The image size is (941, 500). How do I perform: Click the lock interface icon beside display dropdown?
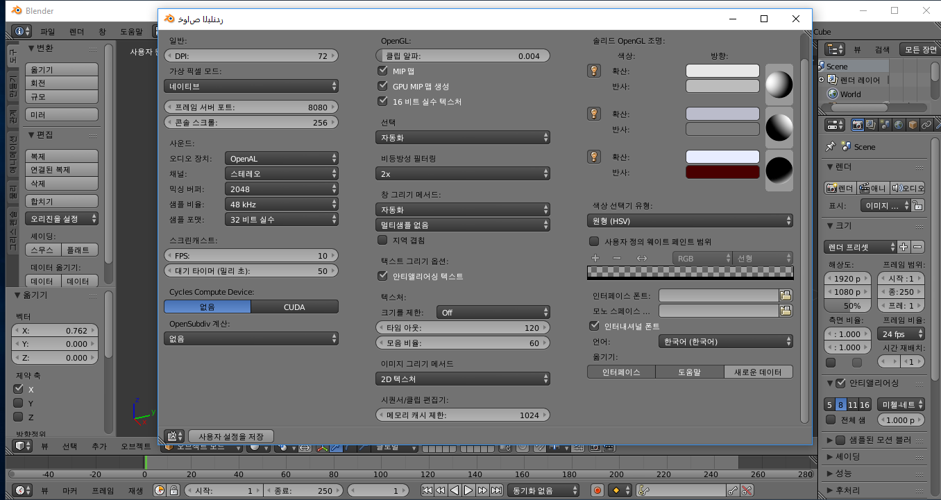click(918, 205)
